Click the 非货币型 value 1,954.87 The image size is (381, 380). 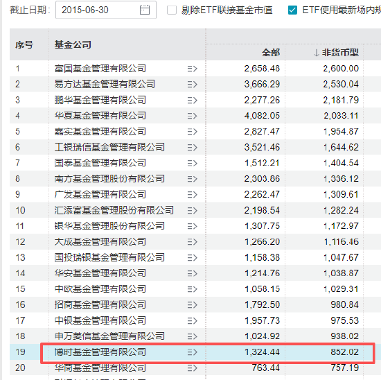tap(341, 132)
